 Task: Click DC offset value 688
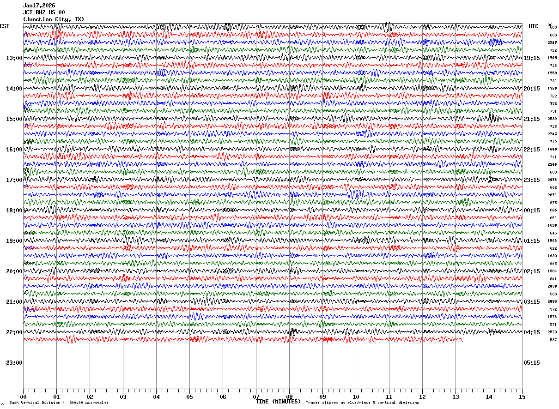click(553, 35)
